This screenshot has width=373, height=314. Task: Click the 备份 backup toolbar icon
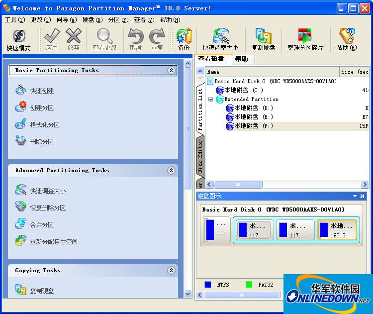(x=184, y=40)
